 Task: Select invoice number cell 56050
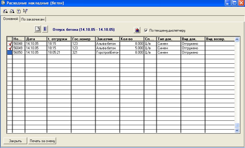[x=19, y=52]
